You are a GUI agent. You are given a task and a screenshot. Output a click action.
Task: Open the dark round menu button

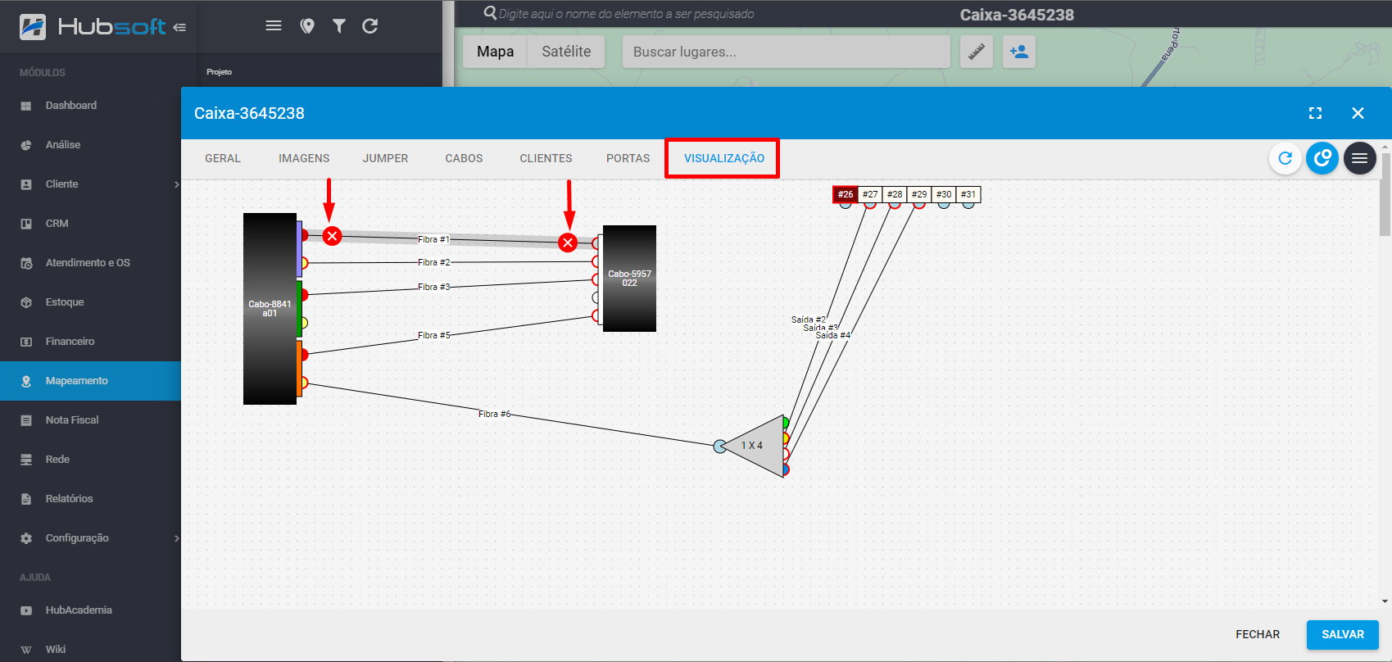click(1359, 158)
